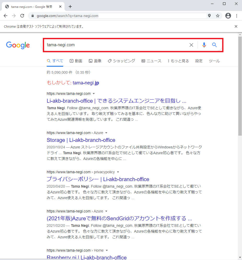Click the scrollbar up arrow
242x260 pixels.
click(x=240, y=34)
